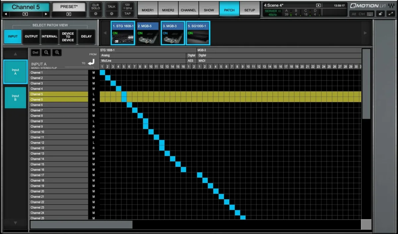Screen dimensions: 398x234
Task: Select INTERNAL patch view
Action: coord(49,36)
